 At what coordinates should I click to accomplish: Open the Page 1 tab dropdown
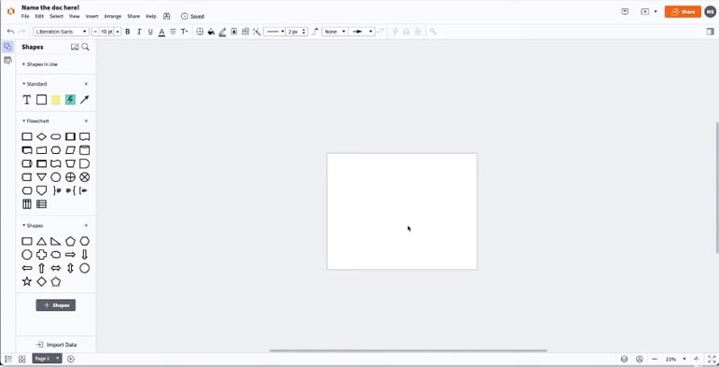pos(57,359)
